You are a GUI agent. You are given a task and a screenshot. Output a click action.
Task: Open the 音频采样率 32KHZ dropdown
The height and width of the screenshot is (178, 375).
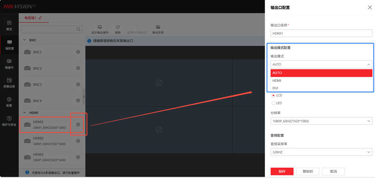[x=321, y=152]
